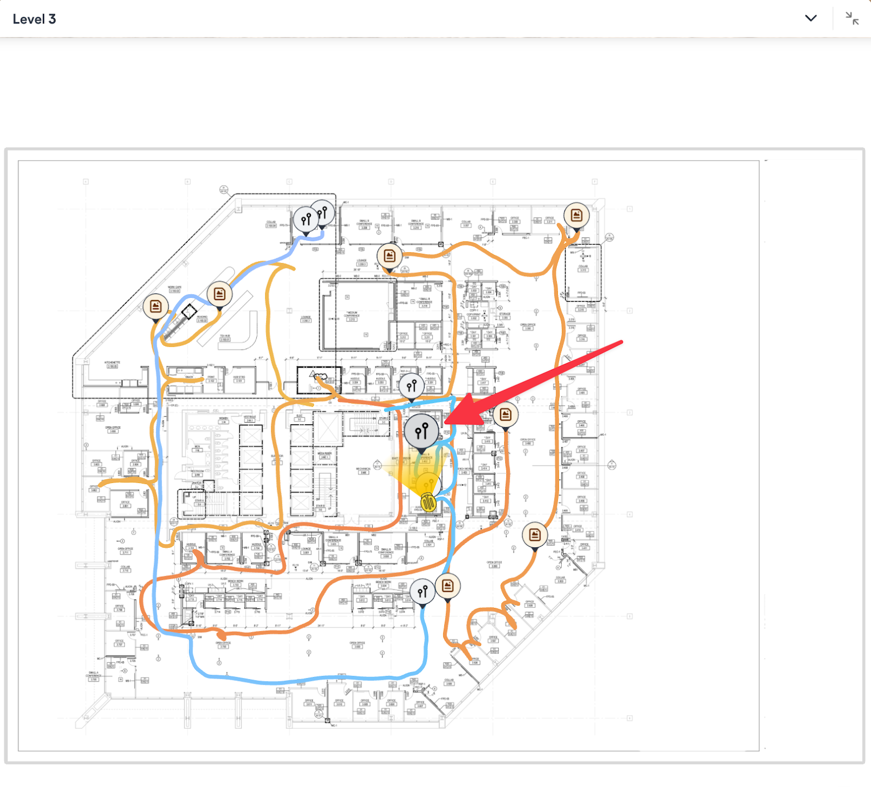Click the Level 3 title label

click(34, 19)
